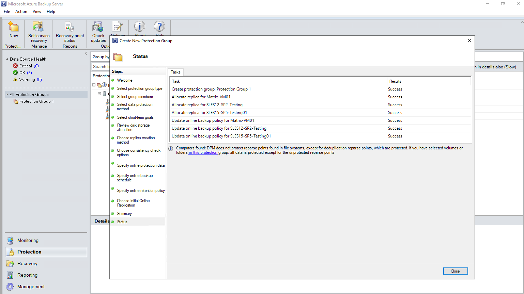The image size is (524, 294).
Task: Click the Summary step
Action: pyautogui.click(x=124, y=214)
